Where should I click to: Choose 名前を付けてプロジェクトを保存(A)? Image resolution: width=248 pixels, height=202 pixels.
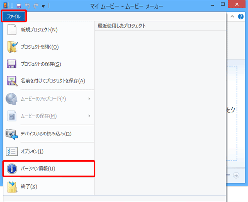[x=49, y=81]
